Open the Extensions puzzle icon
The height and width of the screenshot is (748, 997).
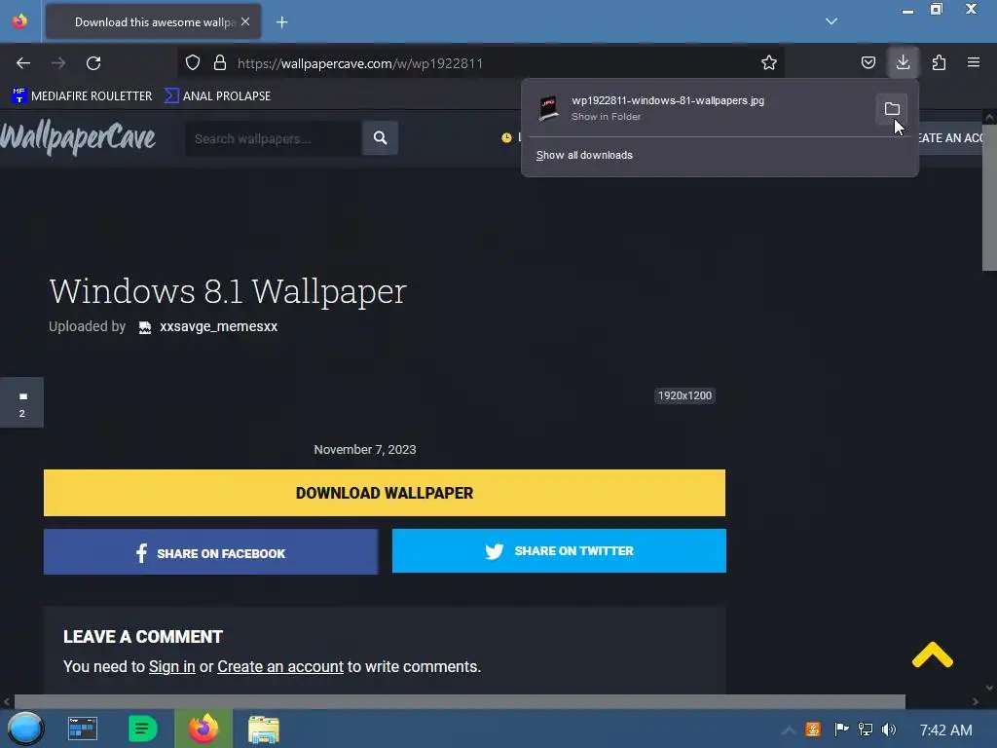coord(939,62)
